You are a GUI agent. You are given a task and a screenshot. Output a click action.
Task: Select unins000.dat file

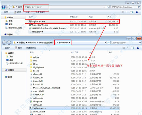[x=74, y=112]
